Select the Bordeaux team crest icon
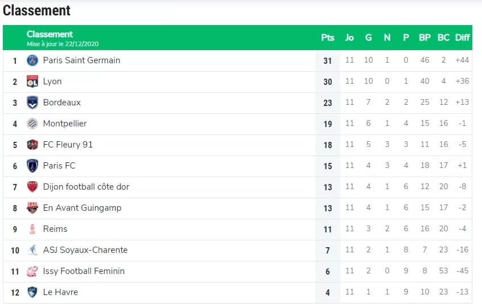Image resolution: width=482 pixels, height=307 pixels. coord(32,103)
